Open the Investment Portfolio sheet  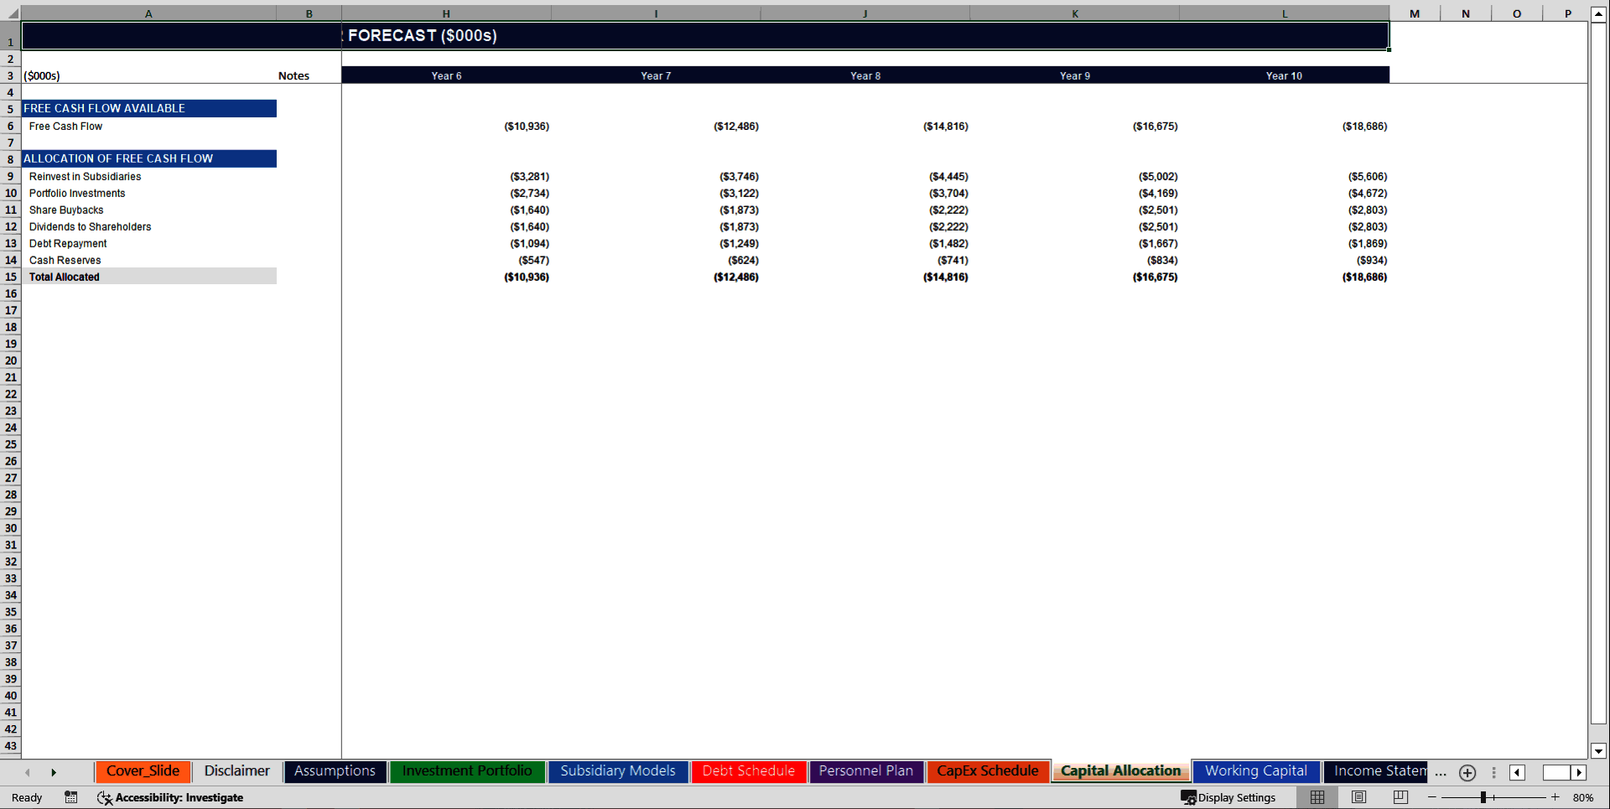pyautogui.click(x=467, y=771)
